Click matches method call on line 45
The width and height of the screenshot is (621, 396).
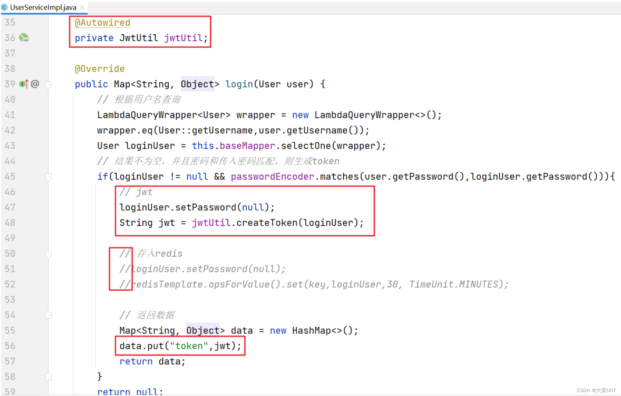click(x=339, y=176)
